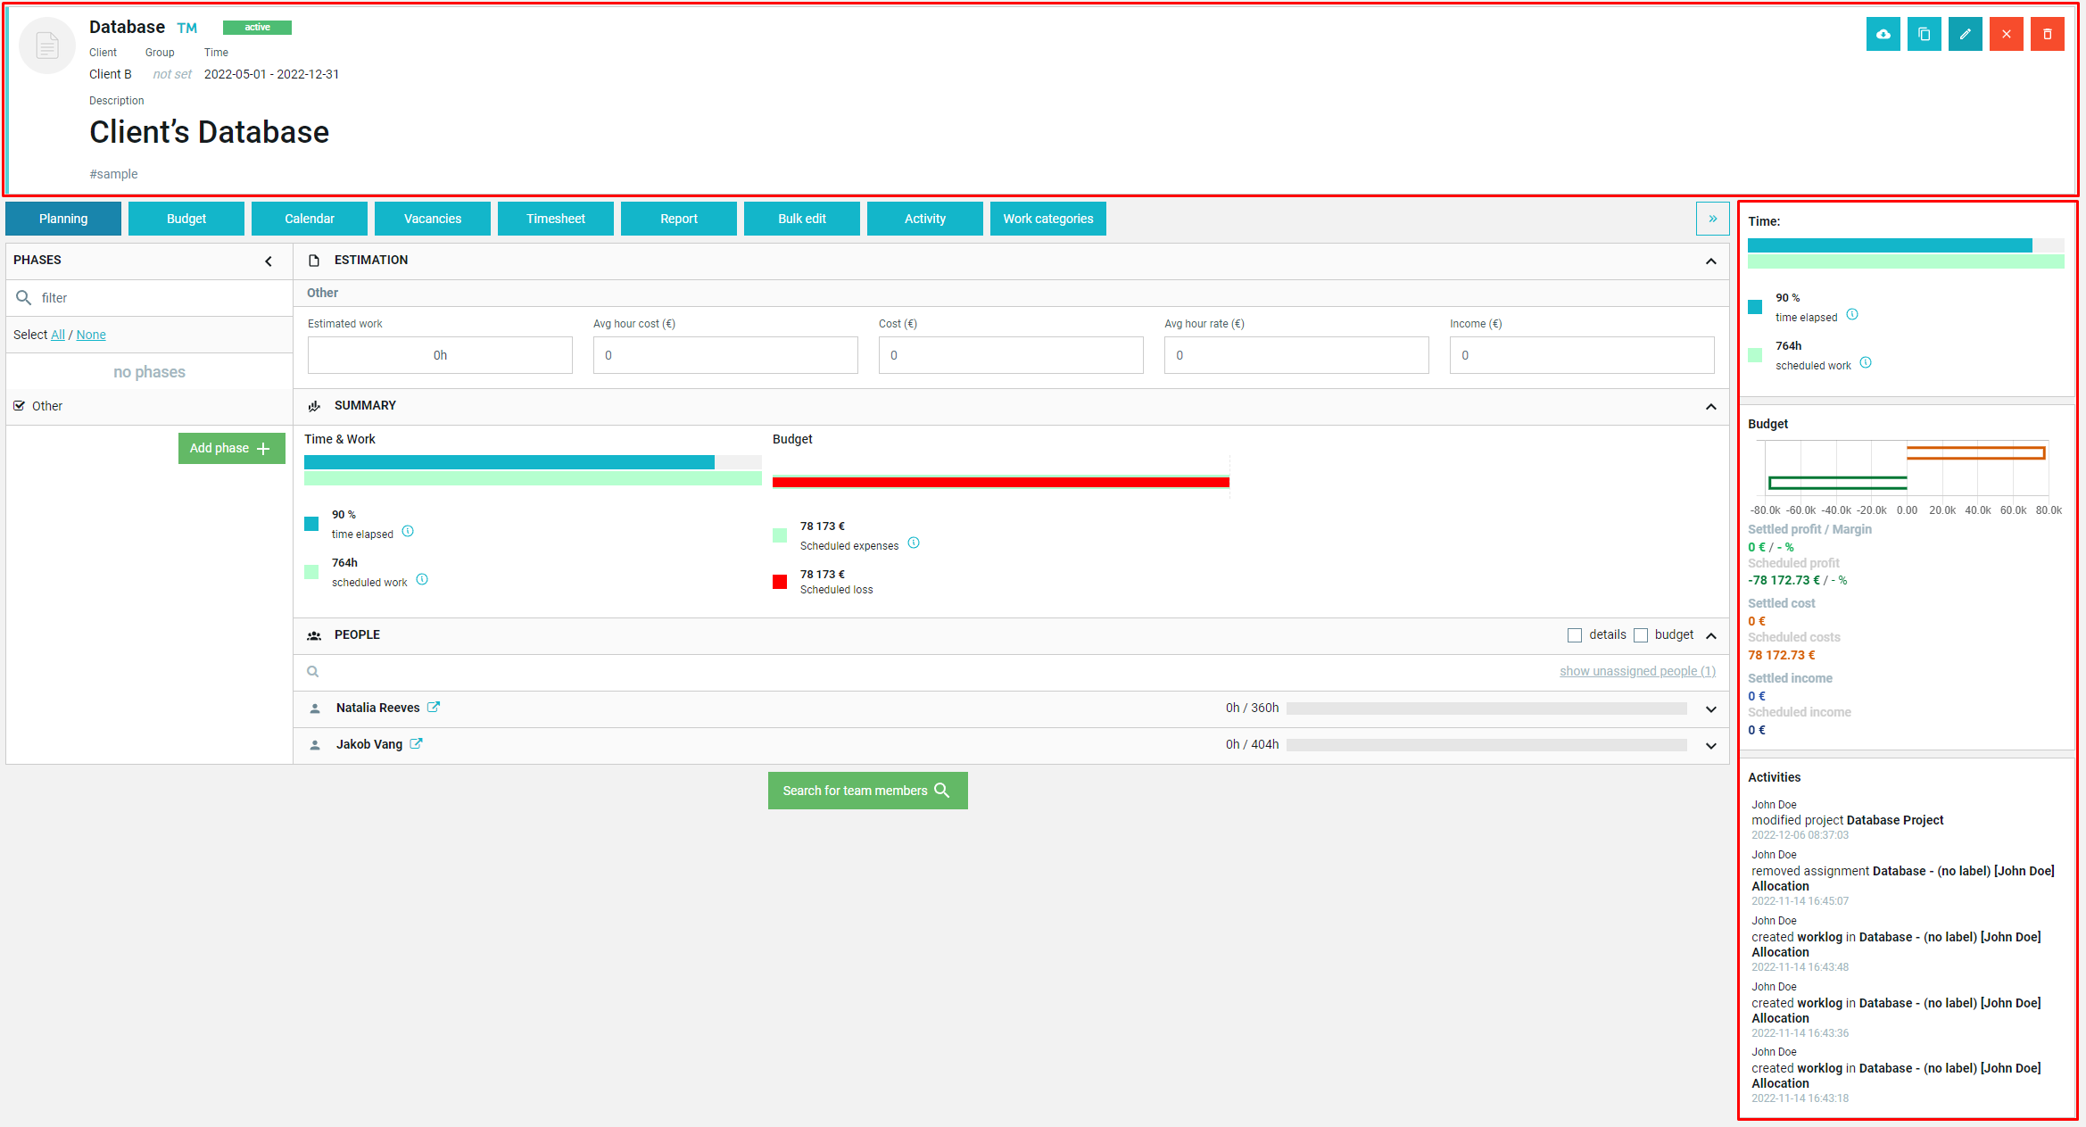Viewport: 2086px width, 1127px height.
Task: Click sidebar time elapsed progress bar
Action: click(x=1906, y=245)
